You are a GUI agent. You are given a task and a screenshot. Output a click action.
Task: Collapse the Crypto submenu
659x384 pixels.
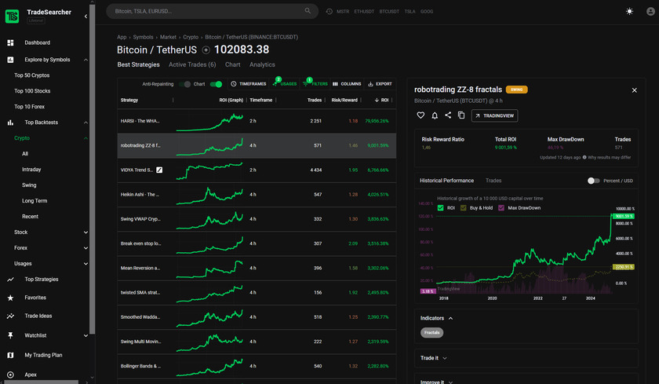coord(86,138)
